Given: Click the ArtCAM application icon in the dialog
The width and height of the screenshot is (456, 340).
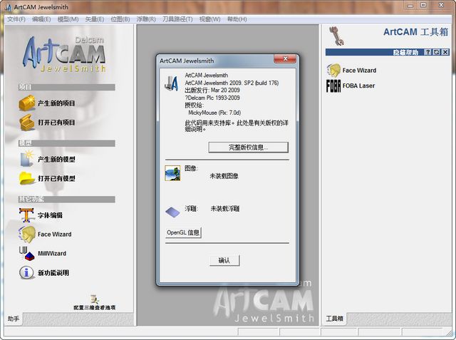Looking at the screenshot, I should point(171,83).
